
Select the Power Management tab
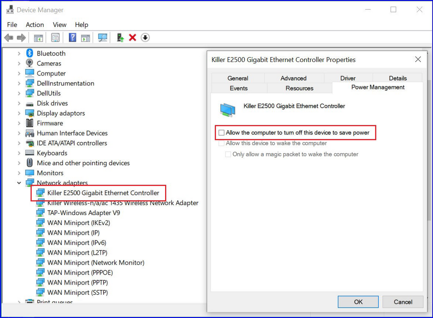(x=378, y=87)
